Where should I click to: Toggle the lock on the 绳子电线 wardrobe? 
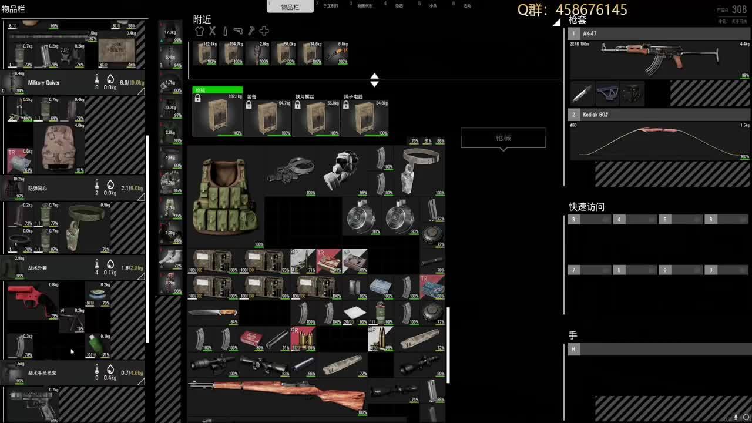point(346,105)
